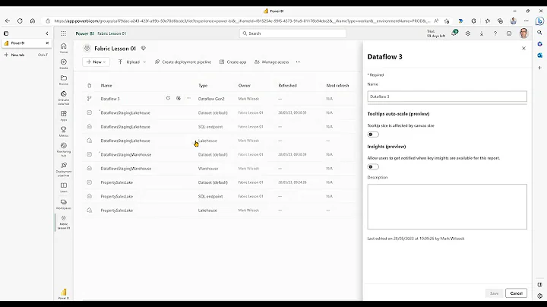The width and height of the screenshot is (547, 307).
Task: Open workspace toolbar more options ellipsis
Action: 298,62
